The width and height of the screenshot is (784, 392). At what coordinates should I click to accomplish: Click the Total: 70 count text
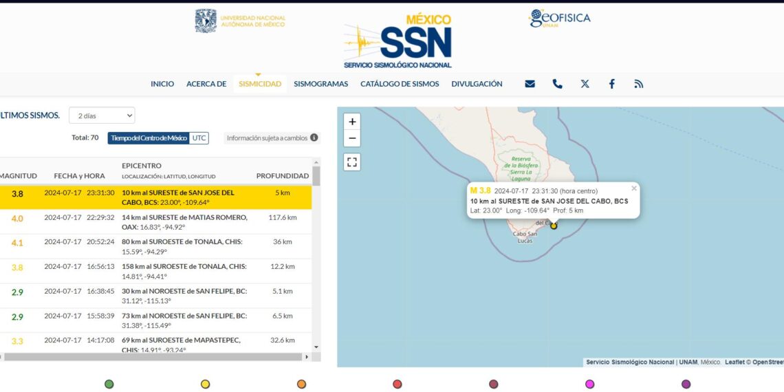click(85, 138)
